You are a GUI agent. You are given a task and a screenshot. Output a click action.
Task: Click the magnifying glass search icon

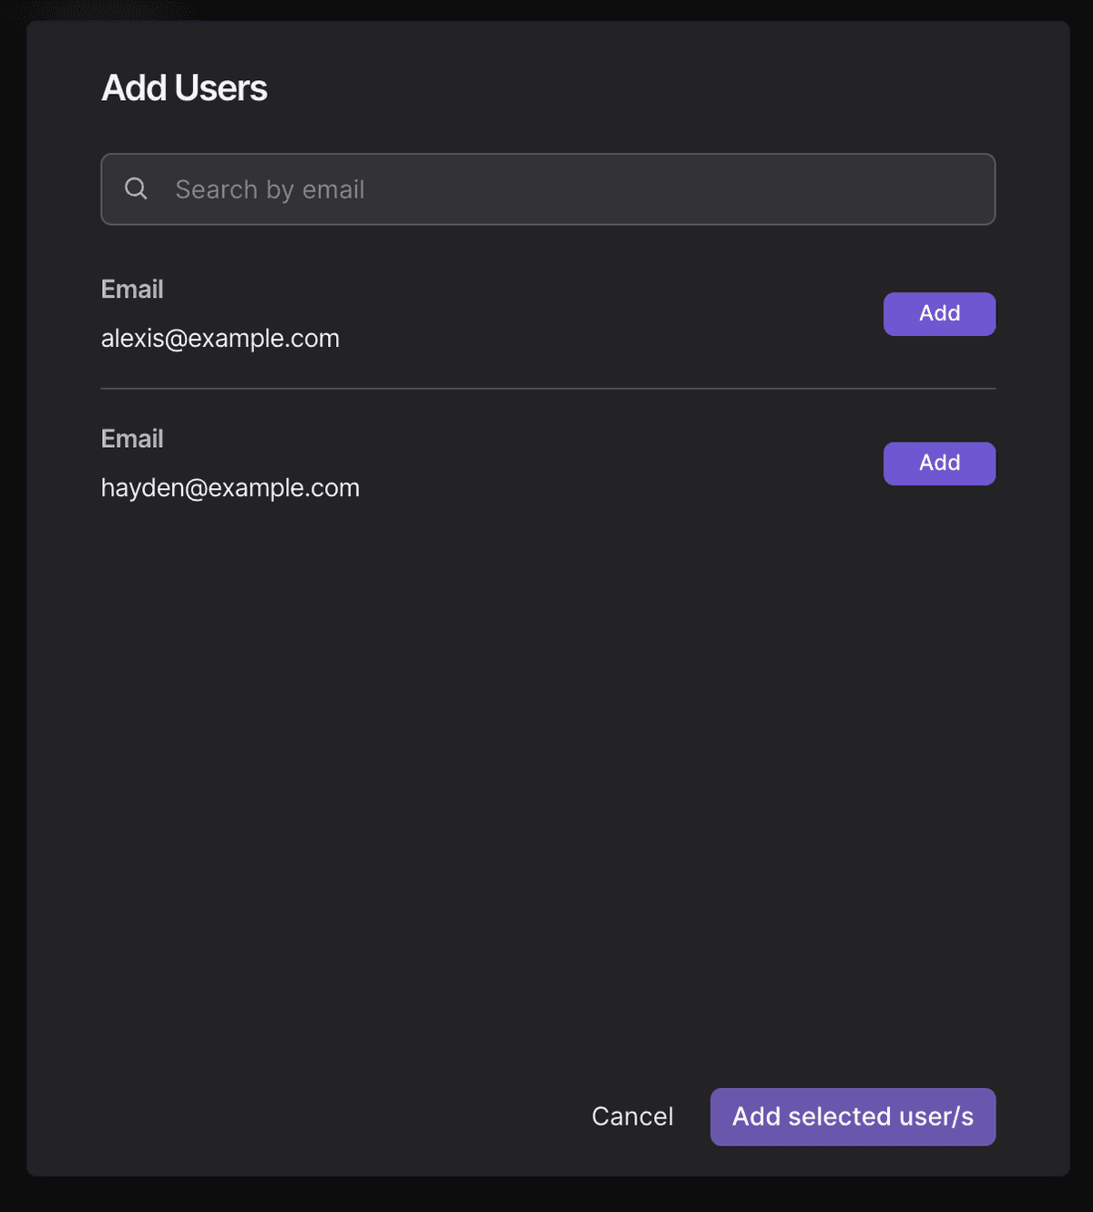136,188
